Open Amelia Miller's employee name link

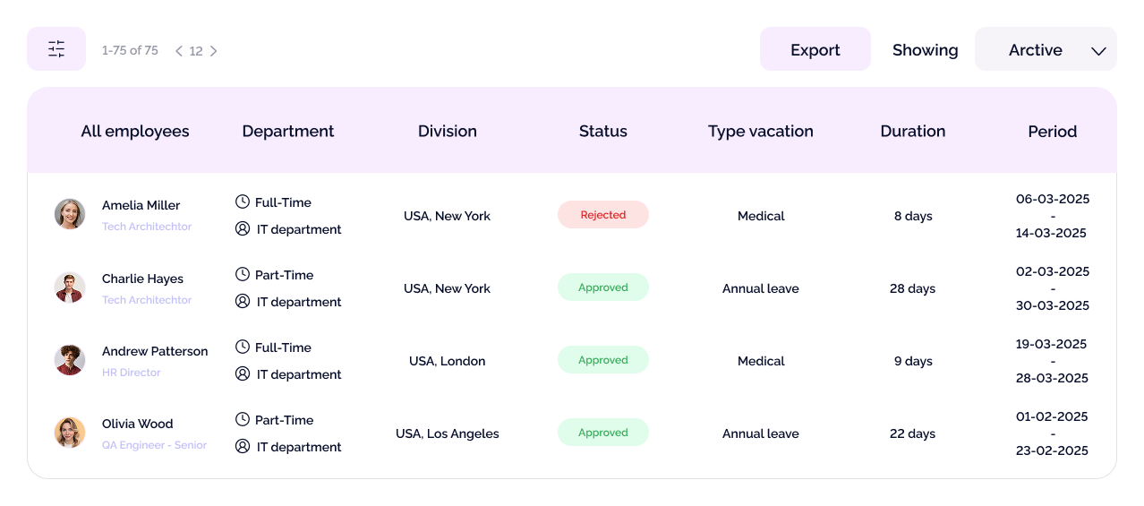tap(141, 205)
